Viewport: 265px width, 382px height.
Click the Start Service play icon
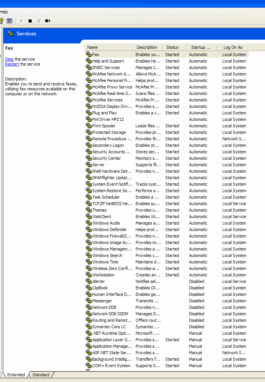pyautogui.click(x=21, y=21)
